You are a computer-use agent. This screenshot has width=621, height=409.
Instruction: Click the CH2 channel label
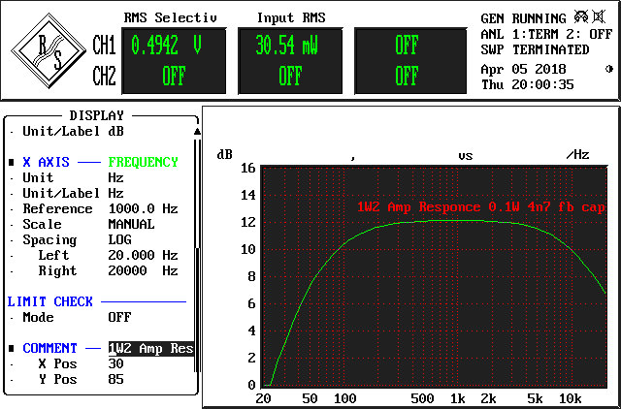pos(104,76)
